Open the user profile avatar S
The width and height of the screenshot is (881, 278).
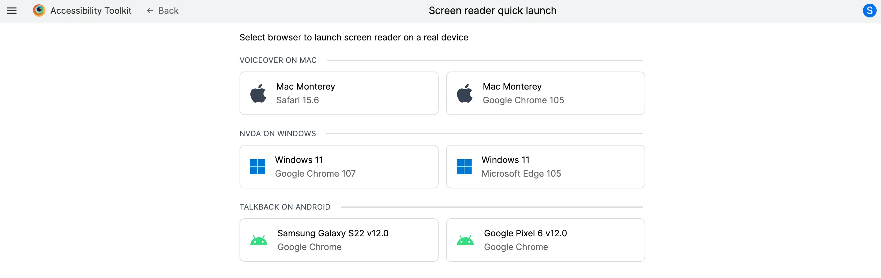(x=869, y=11)
